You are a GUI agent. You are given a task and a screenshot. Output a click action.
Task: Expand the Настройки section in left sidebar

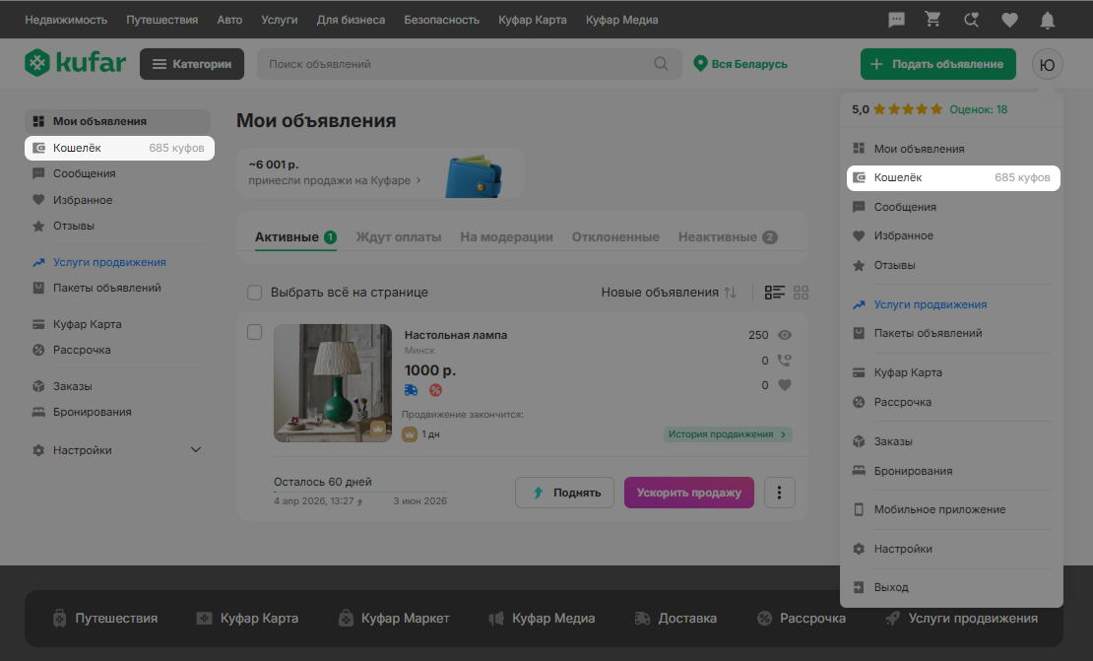click(x=195, y=450)
